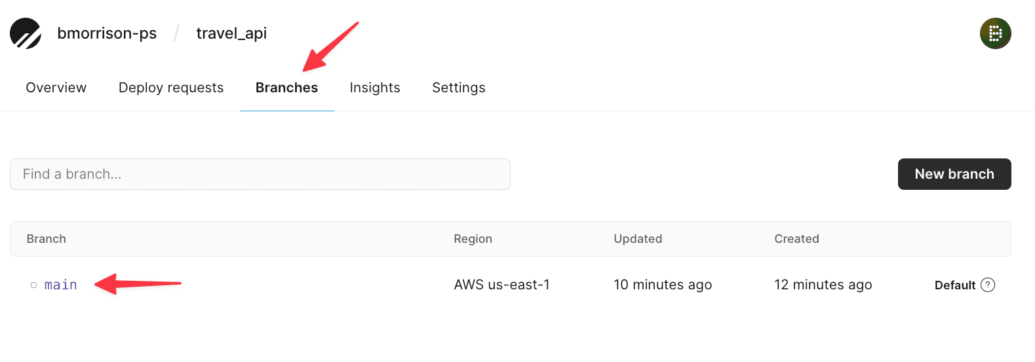Click the Region column header
The image size is (1035, 362).
click(x=473, y=239)
